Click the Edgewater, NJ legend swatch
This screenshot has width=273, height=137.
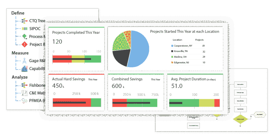(x=172, y=63)
